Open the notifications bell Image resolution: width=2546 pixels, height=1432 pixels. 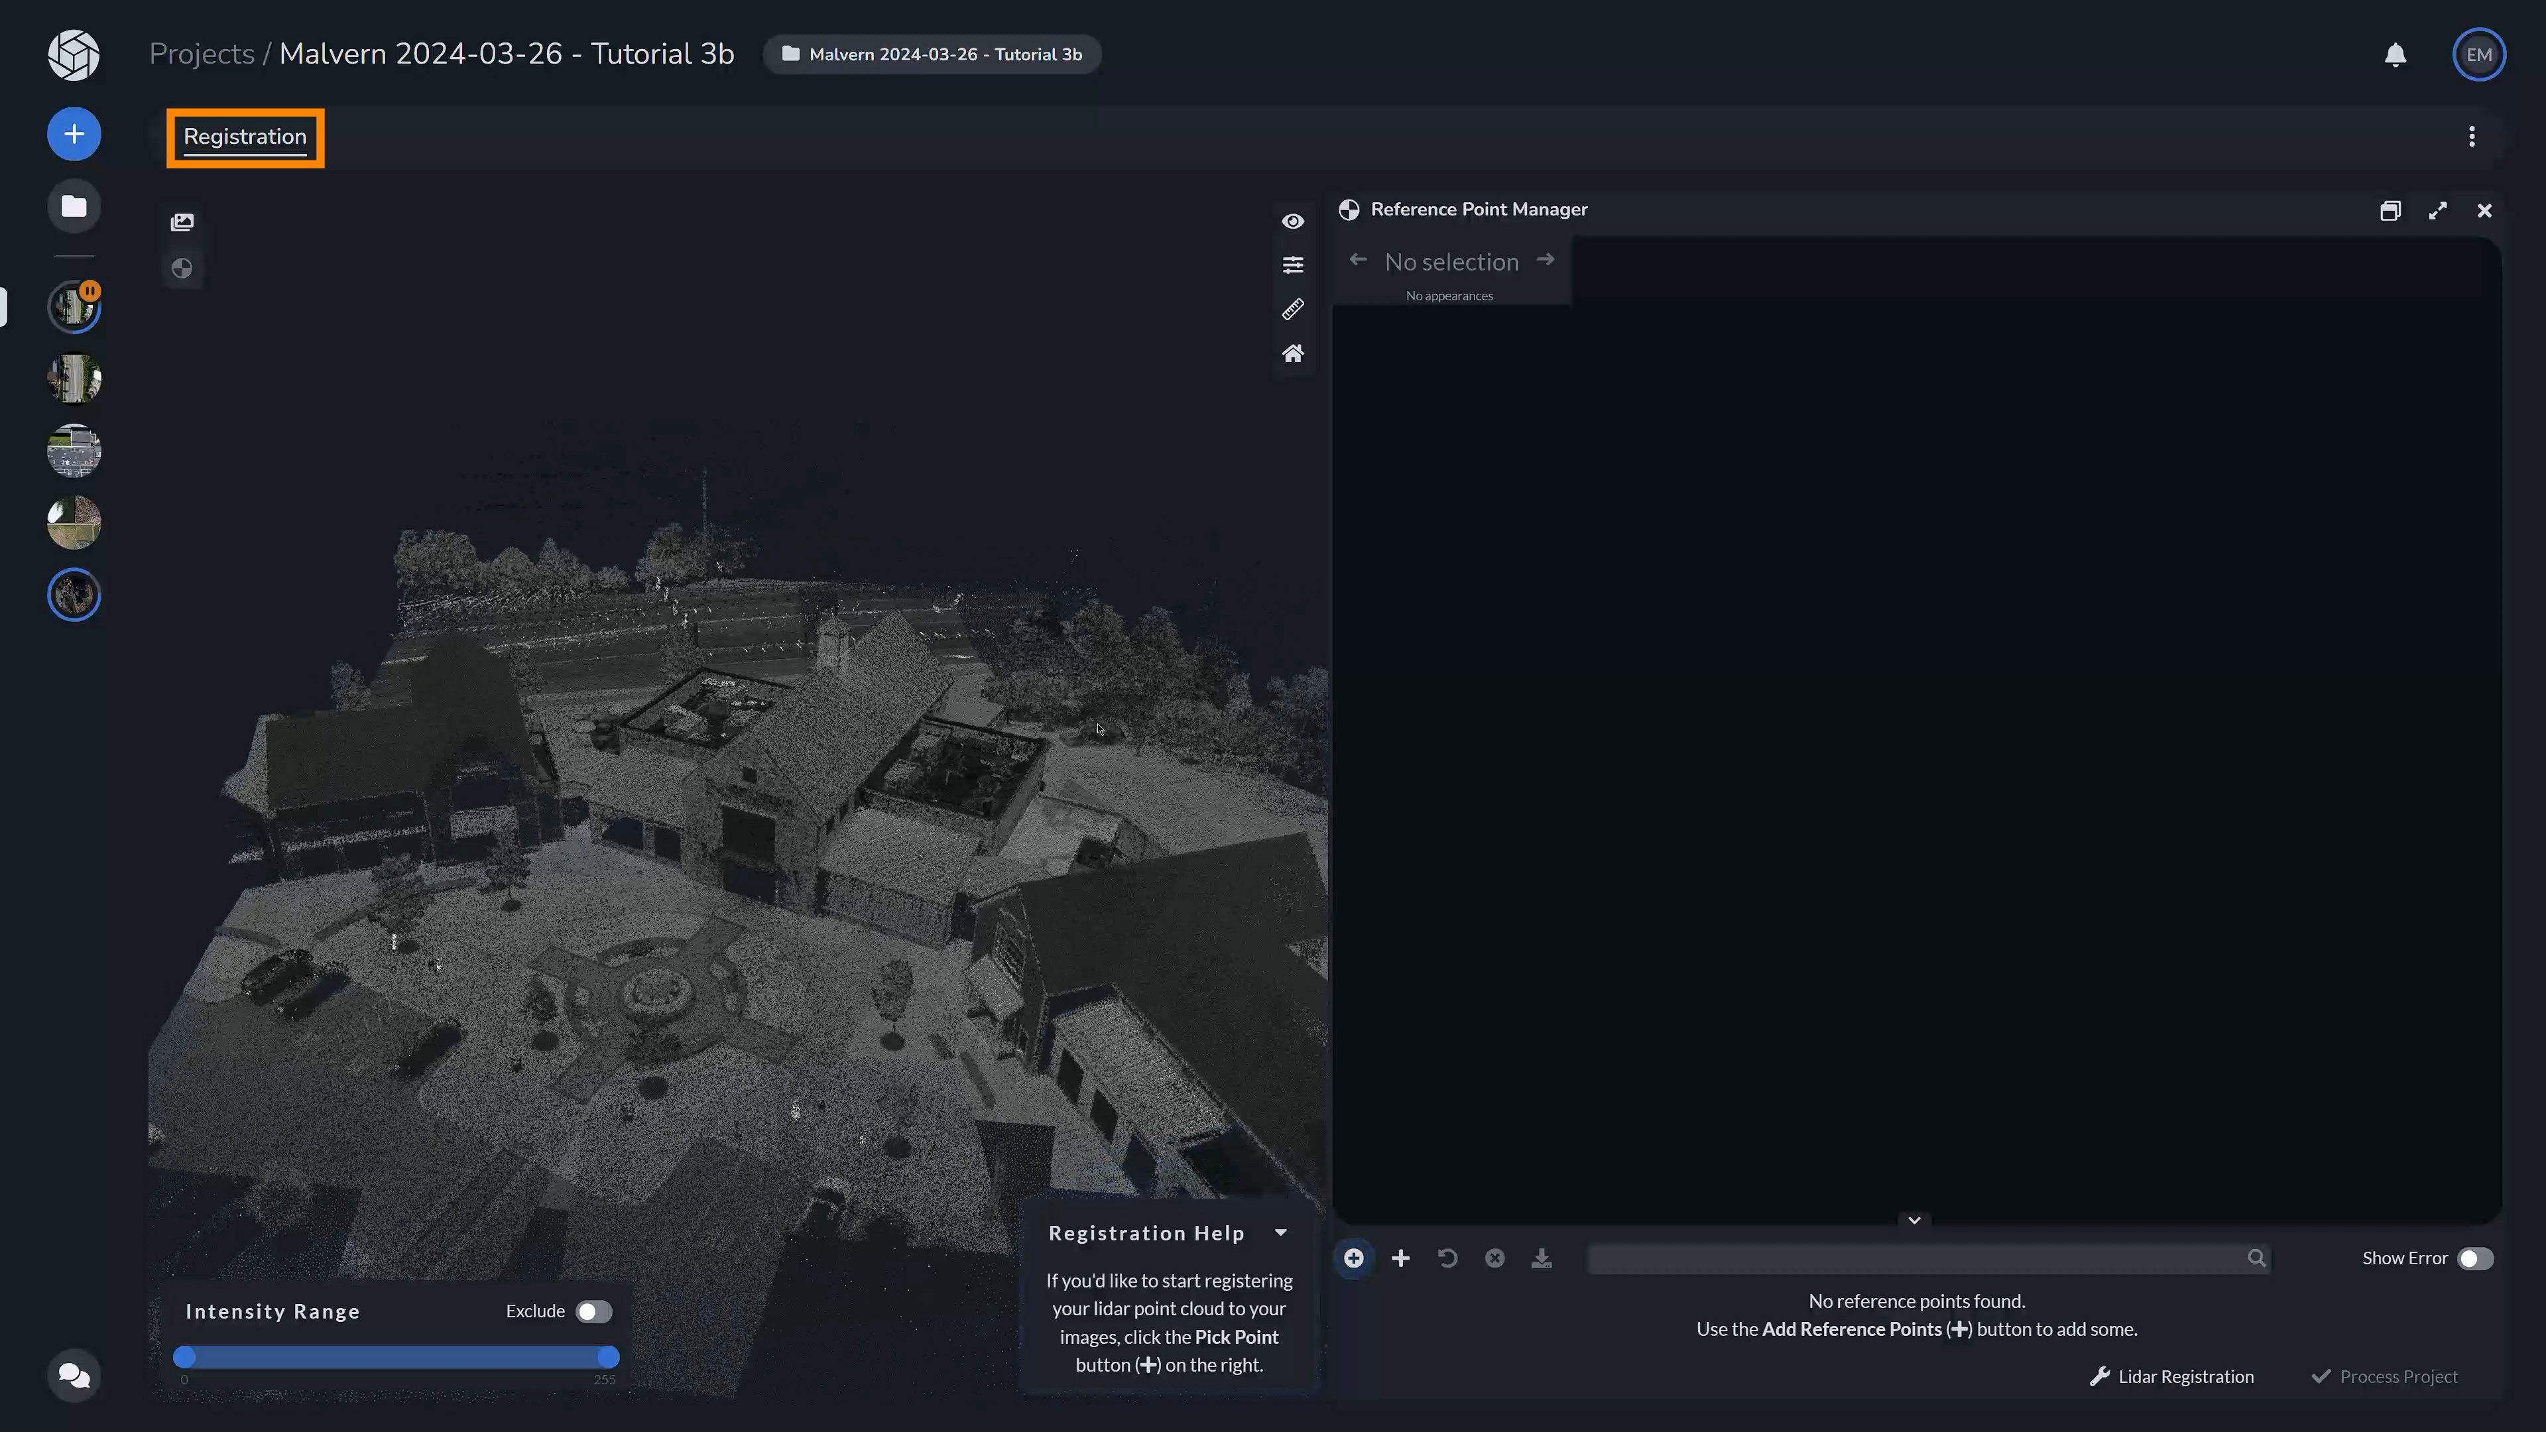(x=2395, y=54)
